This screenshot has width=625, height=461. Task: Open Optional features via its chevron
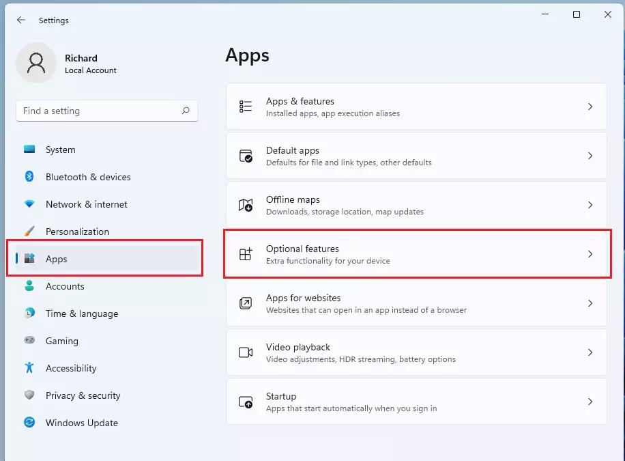pos(590,254)
